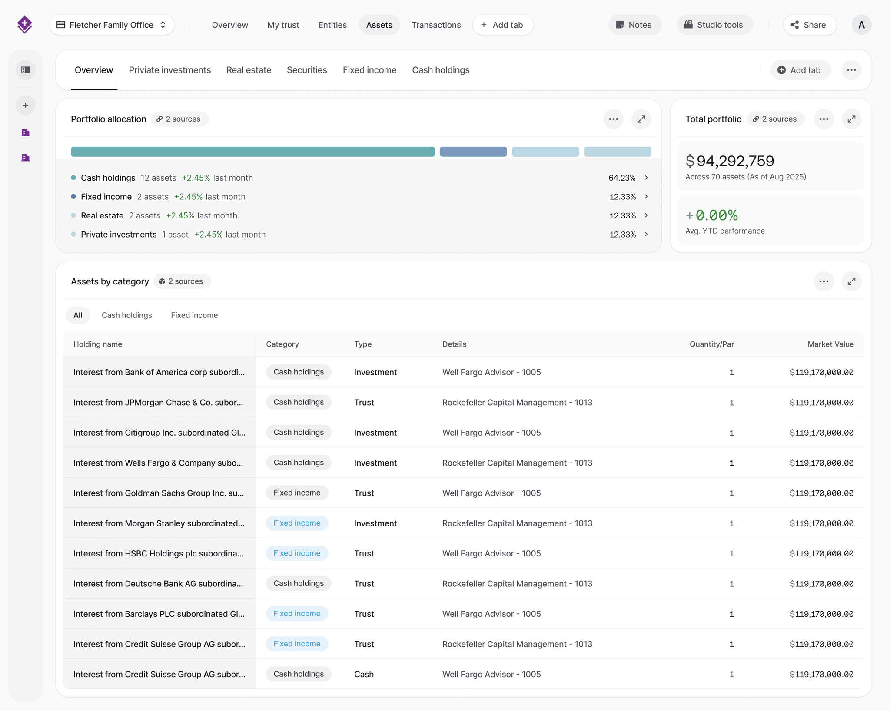
Task: Open the Notes panel
Action: coord(635,25)
